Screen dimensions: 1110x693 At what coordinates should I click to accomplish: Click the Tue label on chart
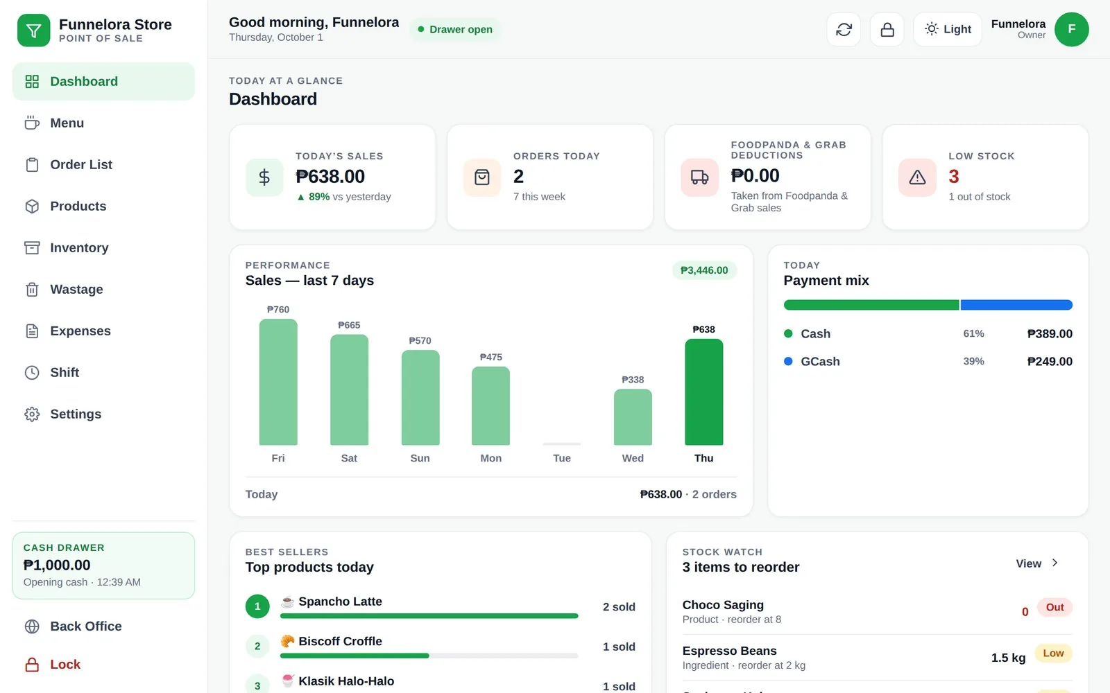click(562, 458)
